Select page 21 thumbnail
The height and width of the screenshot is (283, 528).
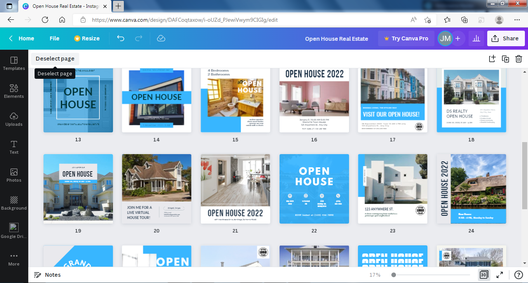(x=235, y=189)
